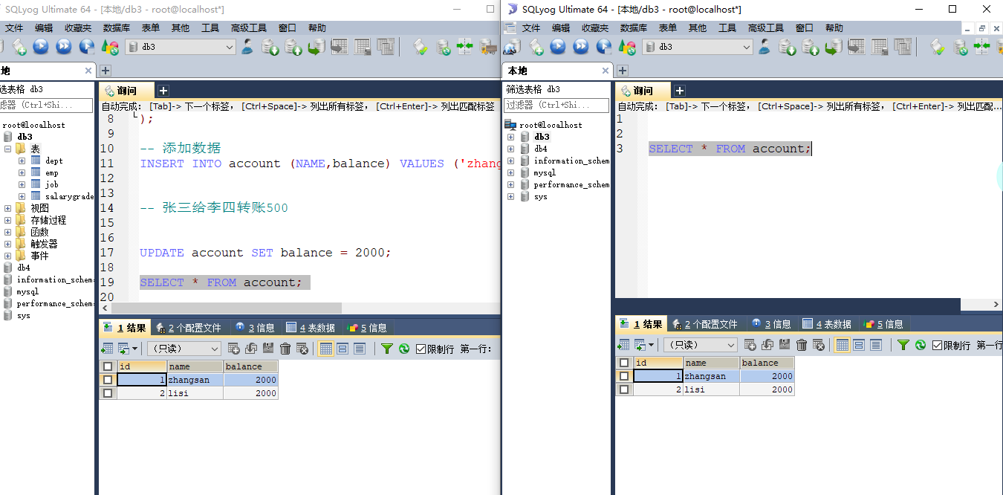Click execute all queries icon in left window
Image resolution: width=1003 pixels, height=495 pixels.
pyautogui.click(x=64, y=47)
